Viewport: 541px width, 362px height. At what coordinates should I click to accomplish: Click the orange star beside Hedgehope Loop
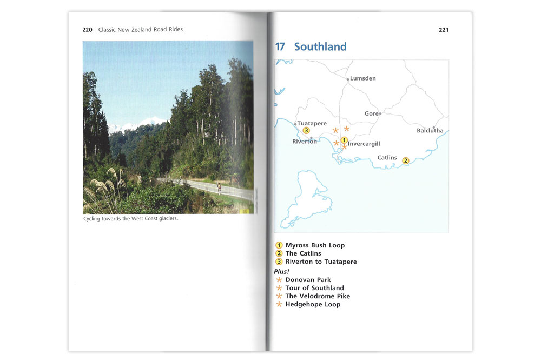click(x=279, y=304)
